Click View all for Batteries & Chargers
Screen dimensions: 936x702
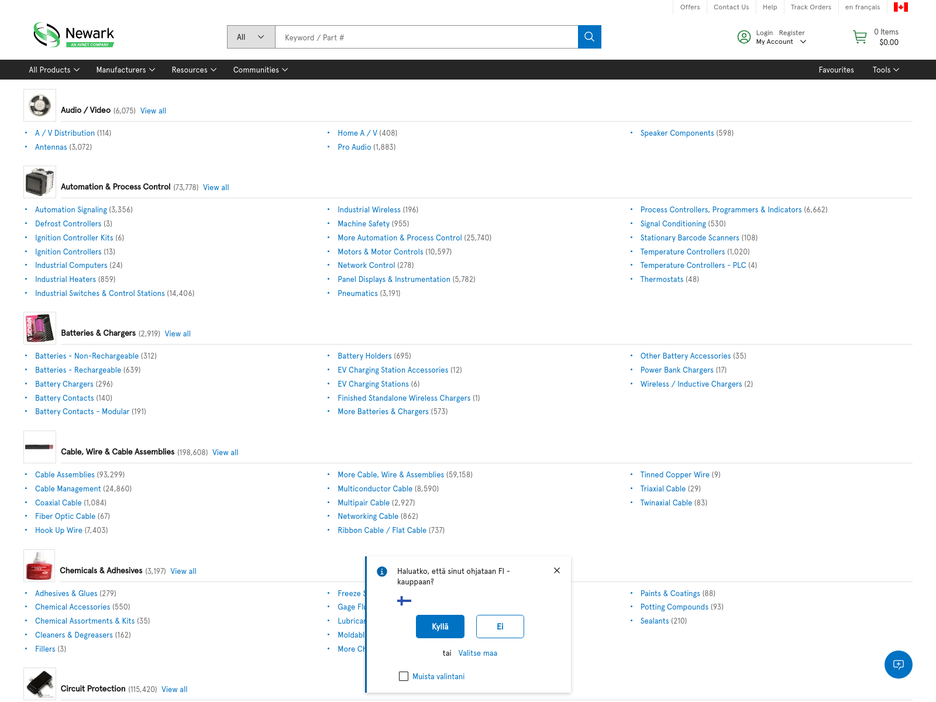point(178,333)
